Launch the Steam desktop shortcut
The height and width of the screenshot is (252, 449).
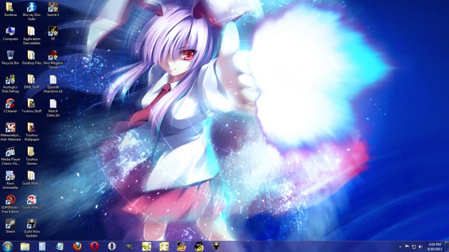(x=10, y=226)
